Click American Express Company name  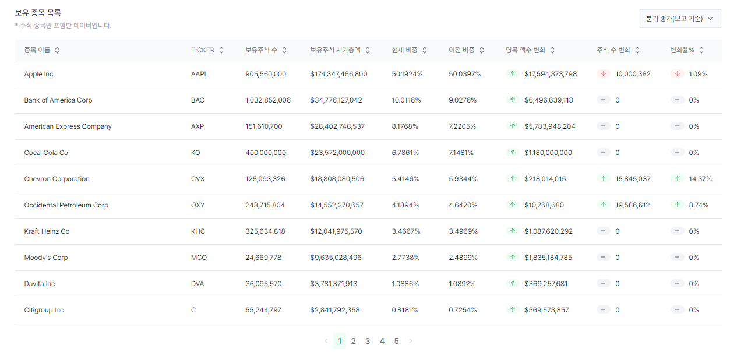[68, 126]
